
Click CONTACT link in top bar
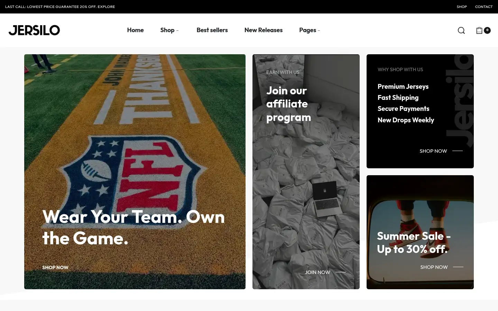coord(484,7)
